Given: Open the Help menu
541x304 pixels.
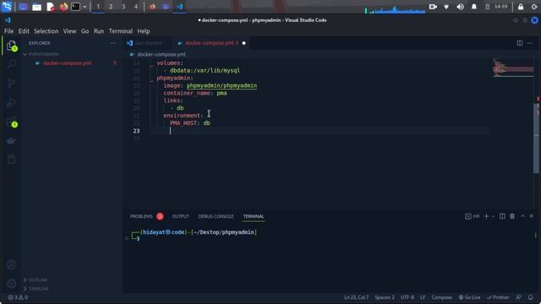Looking at the screenshot, I should point(144,31).
